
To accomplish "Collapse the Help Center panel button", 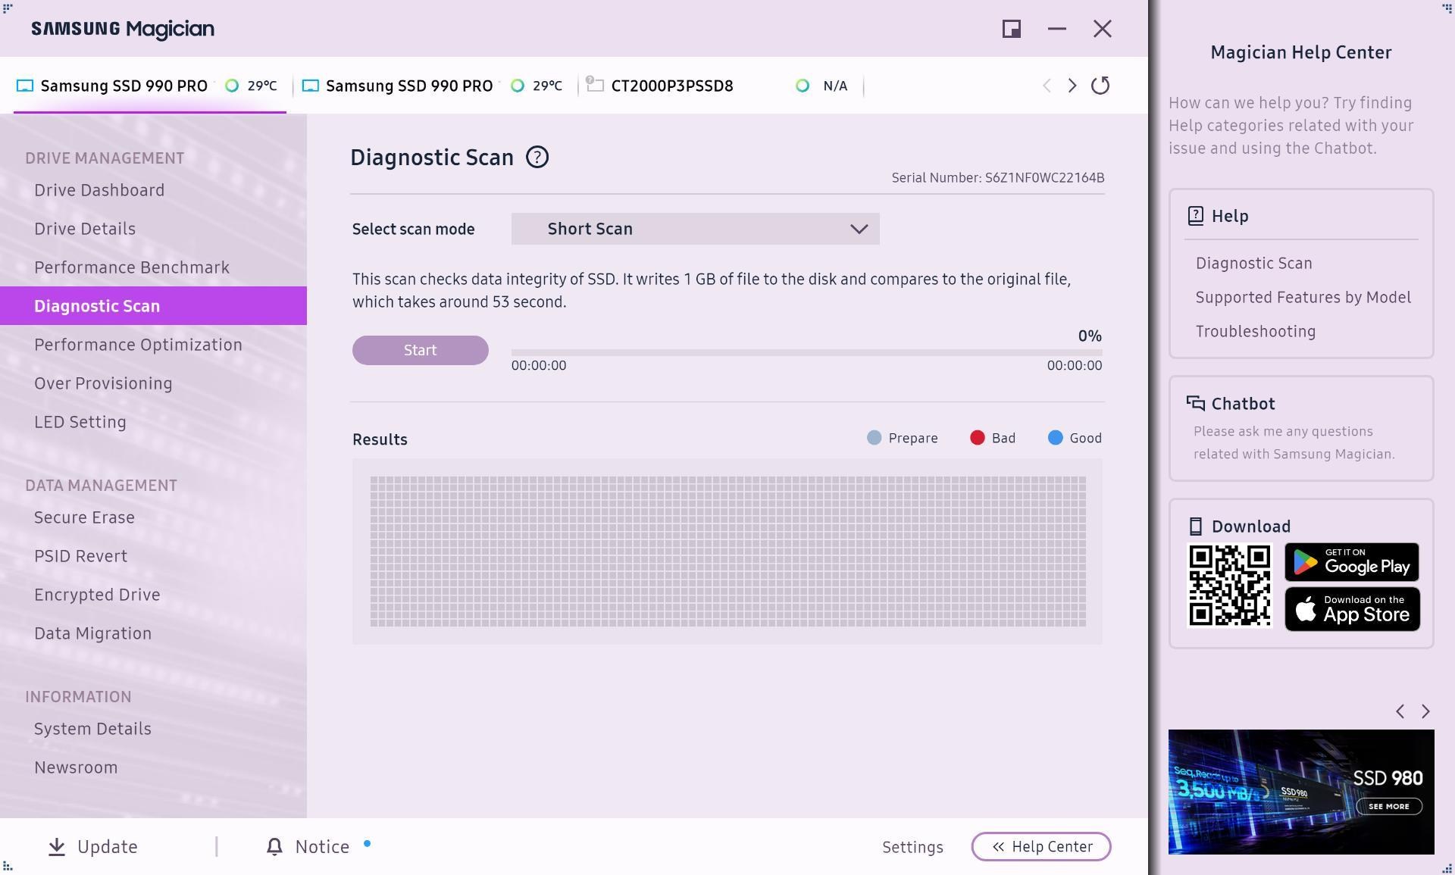I will click(1041, 847).
